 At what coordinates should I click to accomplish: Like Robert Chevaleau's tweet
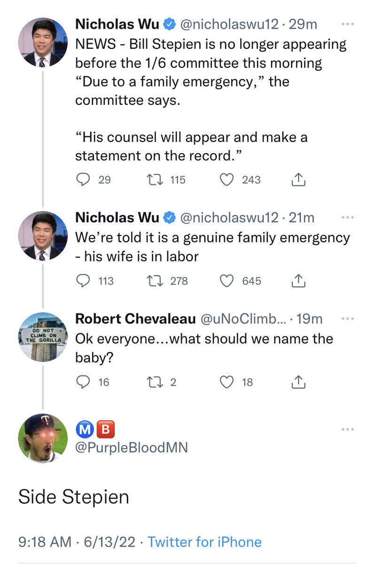point(227,382)
